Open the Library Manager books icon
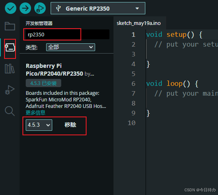The width and height of the screenshot is (218, 195). tap(9, 69)
